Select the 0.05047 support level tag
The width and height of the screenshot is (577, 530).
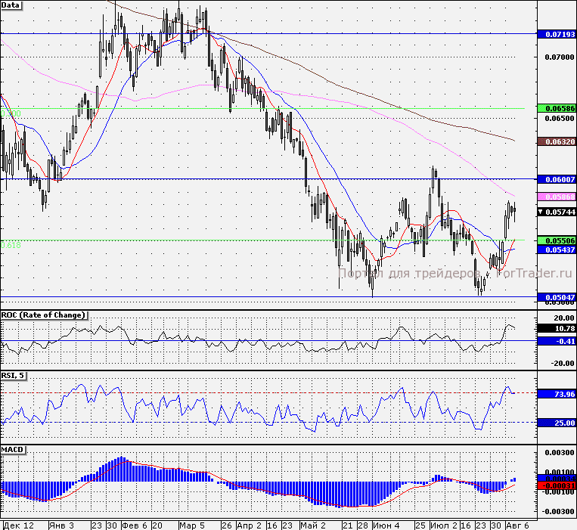(x=557, y=297)
